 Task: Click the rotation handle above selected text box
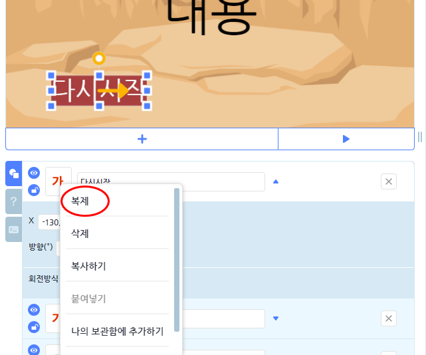pyautogui.click(x=99, y=59)
